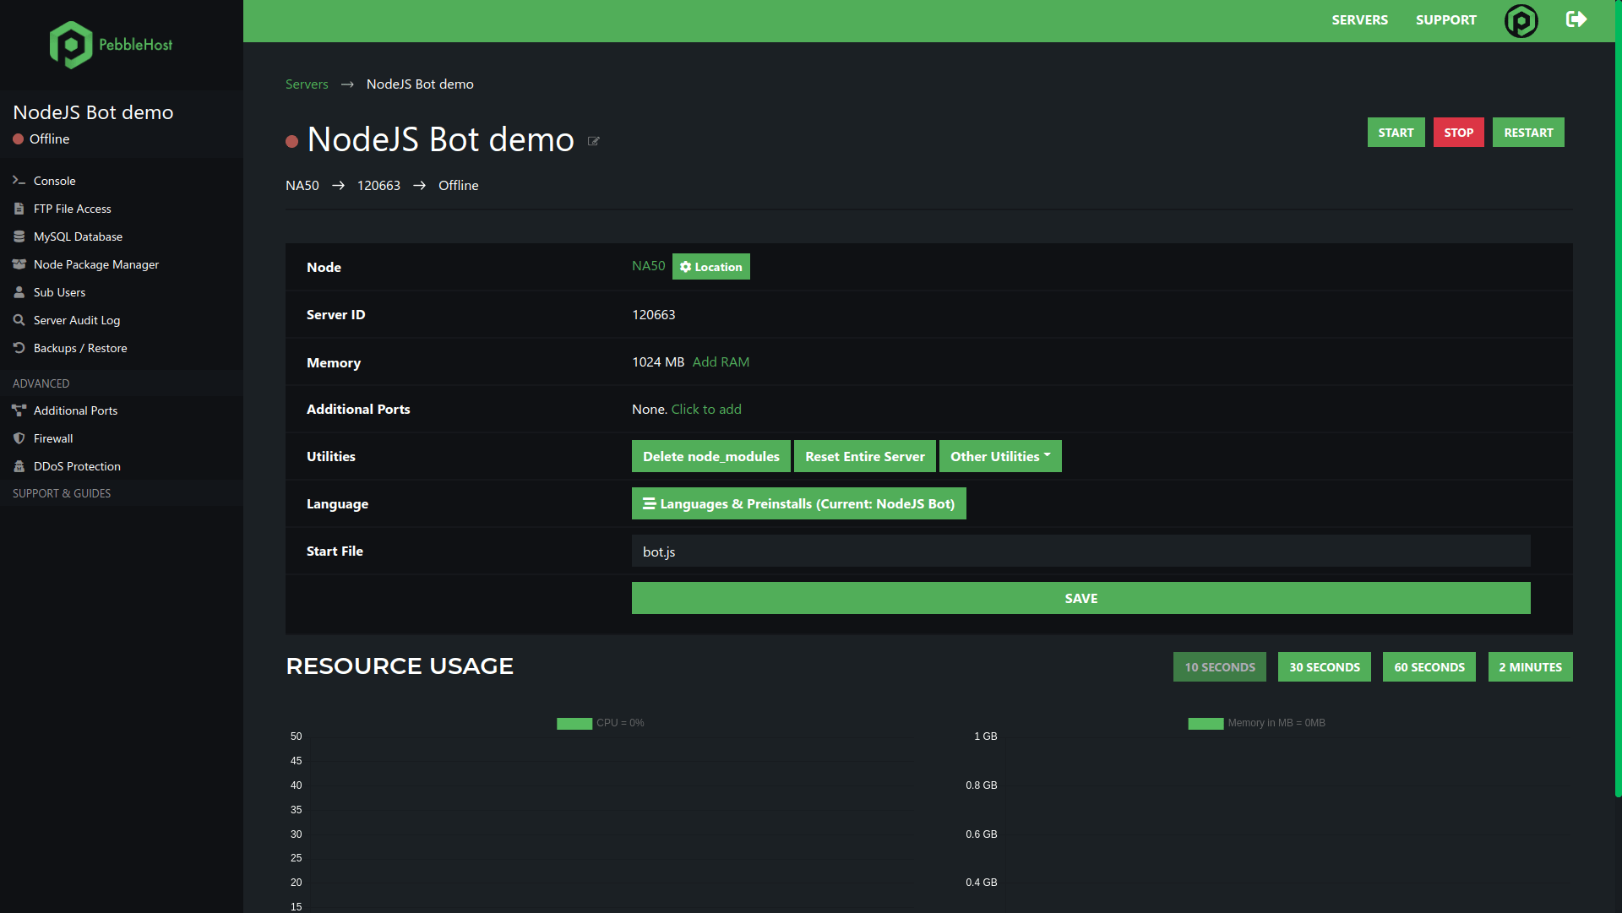
Task: Open FTP File Access panel
Action: click(x=73, y=209)
